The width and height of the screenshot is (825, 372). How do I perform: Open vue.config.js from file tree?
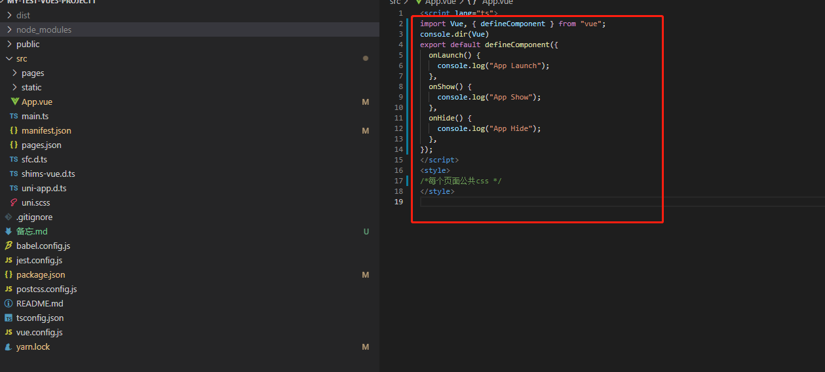[39, 332]
